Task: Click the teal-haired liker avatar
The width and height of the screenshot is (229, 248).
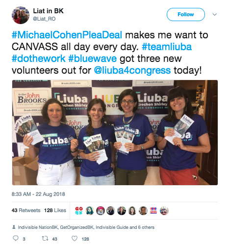Action: tap(90, 211)
